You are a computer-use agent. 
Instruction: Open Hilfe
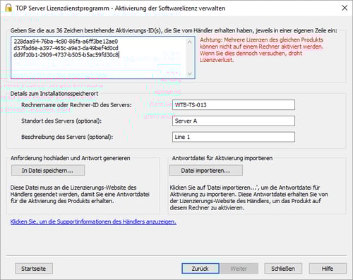pos(328,269)
